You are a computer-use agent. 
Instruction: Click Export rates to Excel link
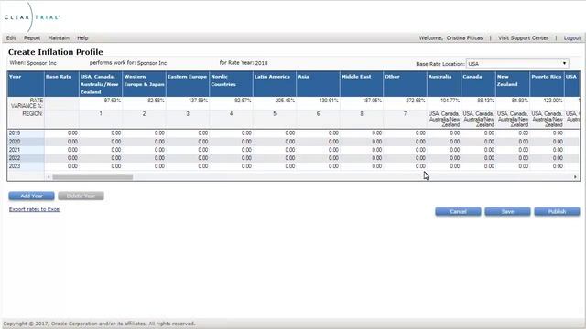point(35,209)
